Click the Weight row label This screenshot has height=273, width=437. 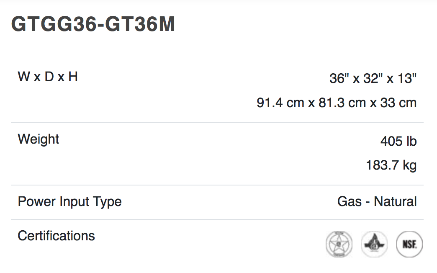click(x=39, y=139)
